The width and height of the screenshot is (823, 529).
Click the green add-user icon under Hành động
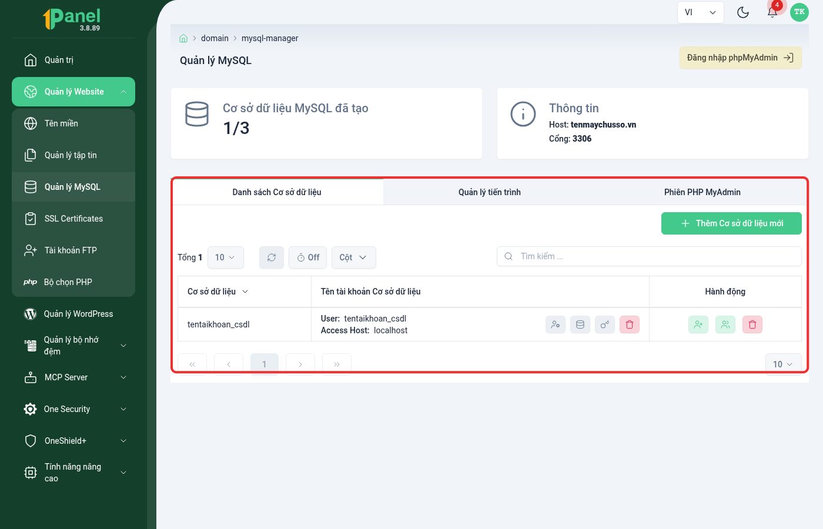[698, 324]
